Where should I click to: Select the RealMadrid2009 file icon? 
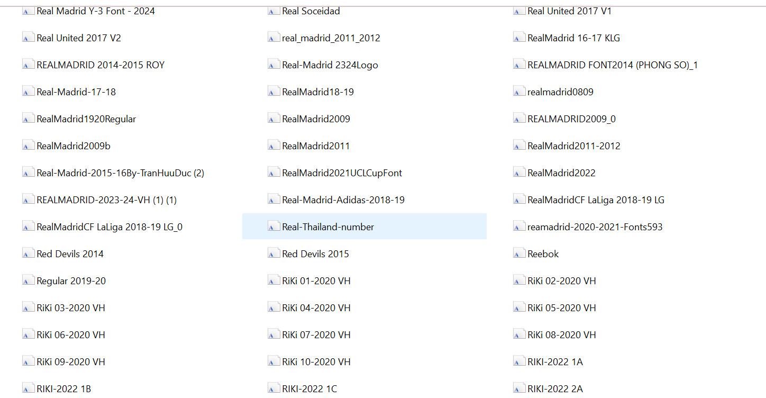click(273, 119)
